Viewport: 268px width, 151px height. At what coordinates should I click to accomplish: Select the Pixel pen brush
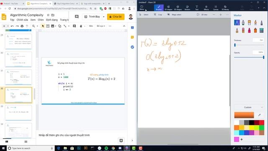[261, 23]
